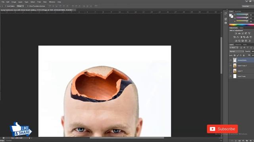Filter layers by pixel layers

coord(241,48)
